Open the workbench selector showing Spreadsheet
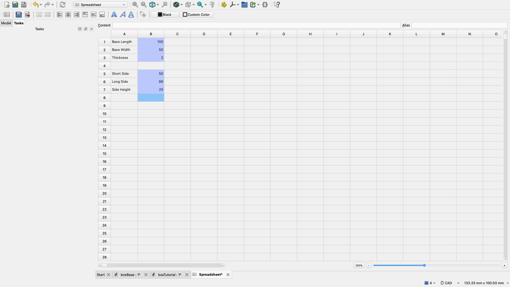Viewport: 510px width, 287px height. [x=99, y=4]
